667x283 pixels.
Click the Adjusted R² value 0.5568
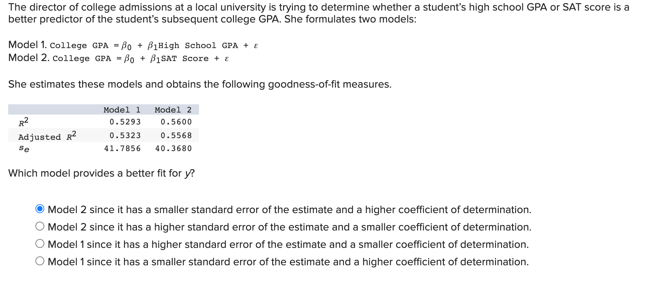pos(176,135)
